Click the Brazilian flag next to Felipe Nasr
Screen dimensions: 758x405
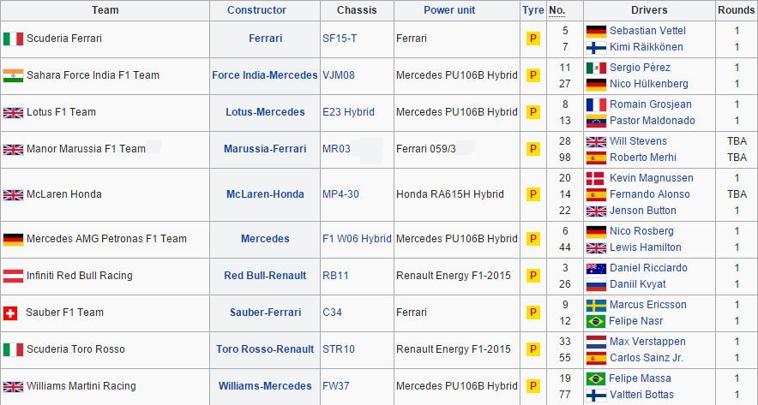click(596, 321)
